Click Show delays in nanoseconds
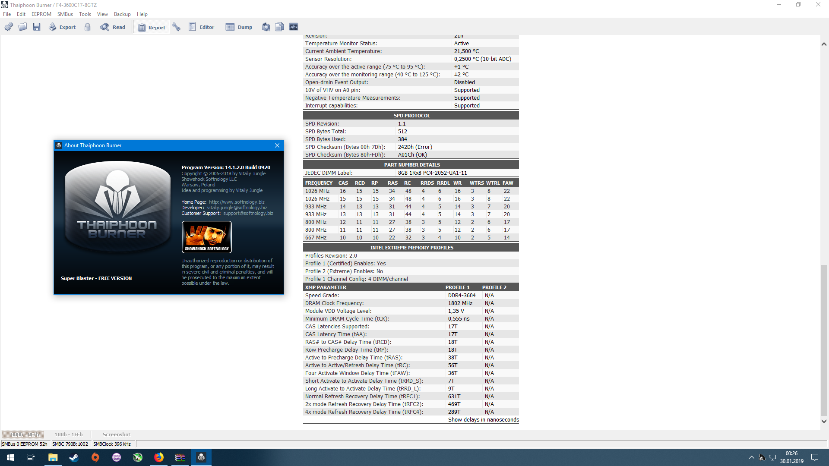The height and width of the screenshot is (466, 829). (483, 419)
